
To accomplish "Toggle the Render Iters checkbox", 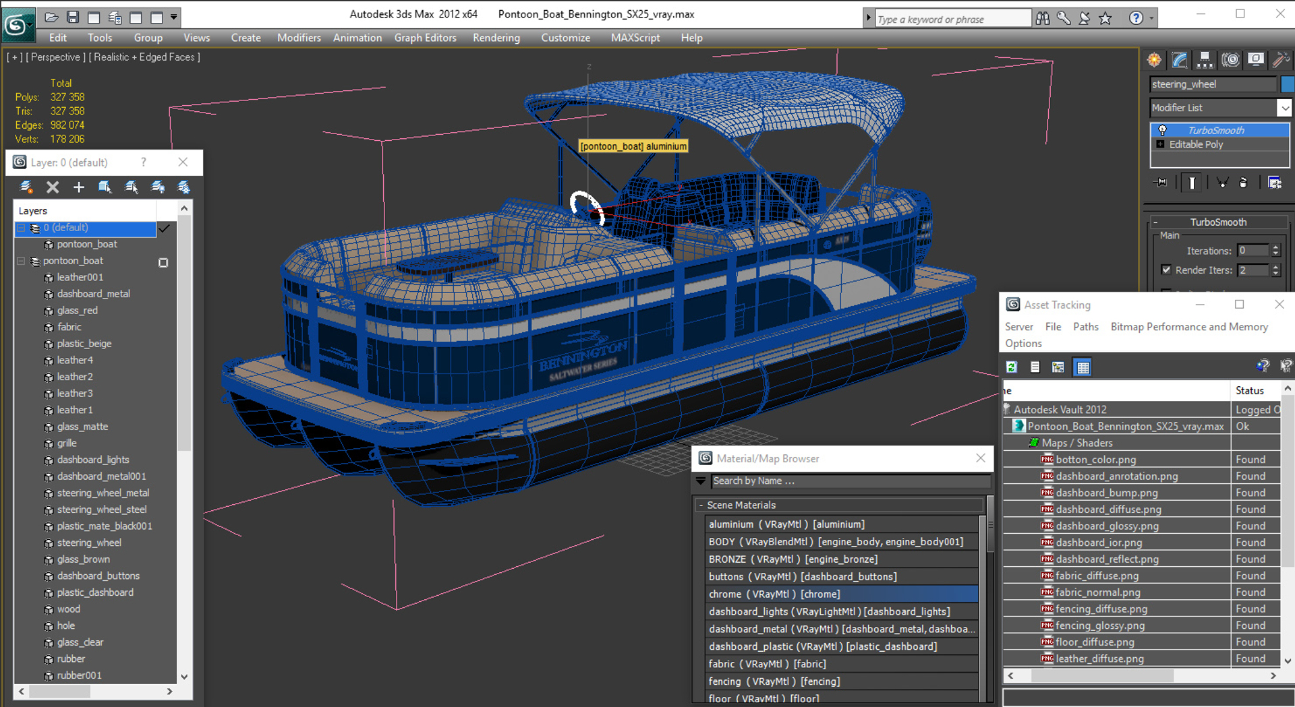I will point(1166,270).
